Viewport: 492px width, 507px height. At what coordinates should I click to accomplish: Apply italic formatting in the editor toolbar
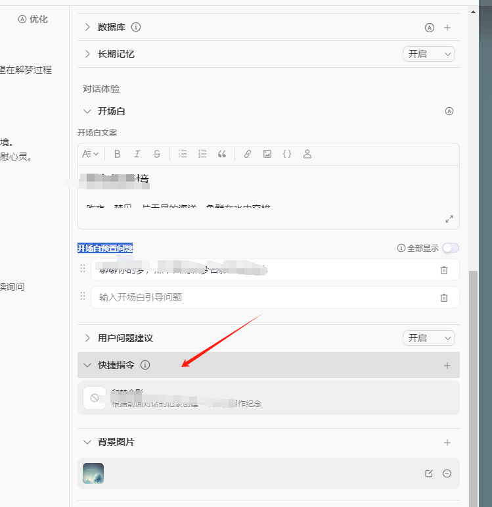[137, 154]
